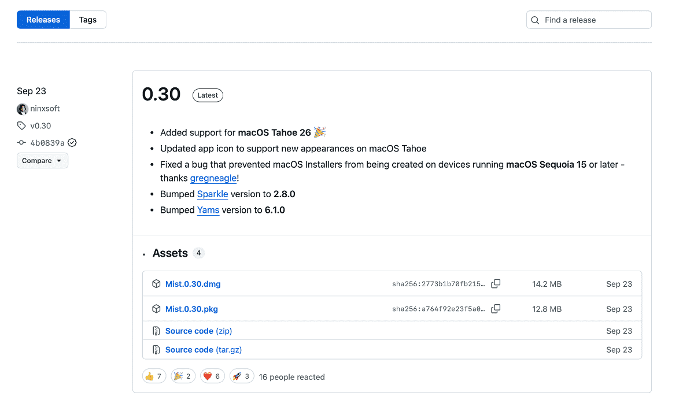Screen dimensions: 694x410
Task: React with thumbs up emoji
Action: (x=154, y=376)
